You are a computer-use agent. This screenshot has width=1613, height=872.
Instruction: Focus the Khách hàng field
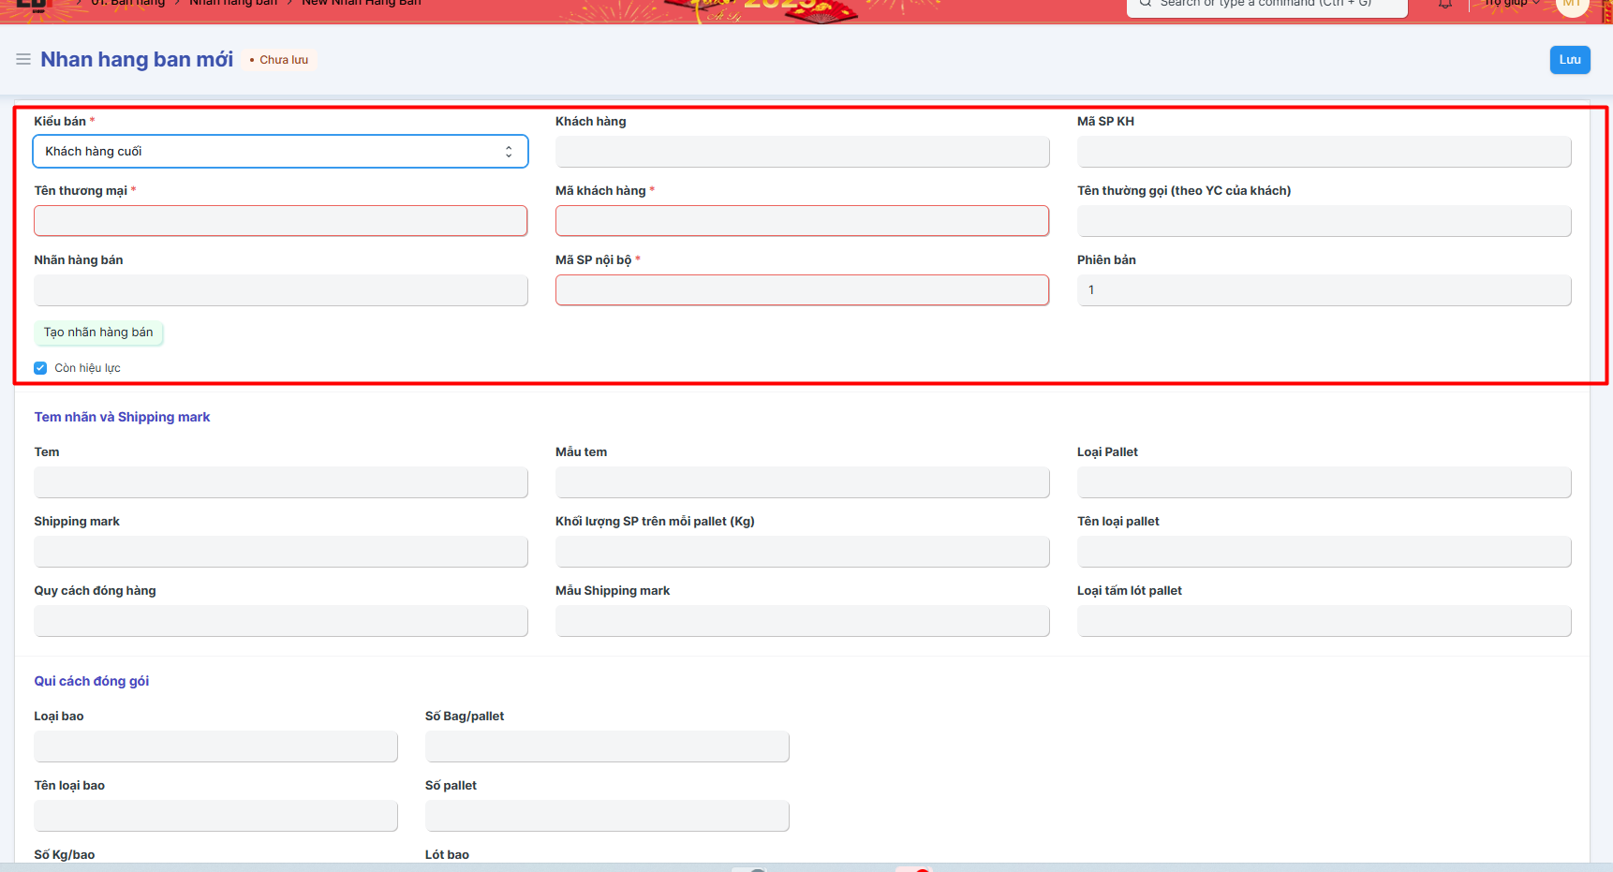pyautogui.click(x=802, y=152)
